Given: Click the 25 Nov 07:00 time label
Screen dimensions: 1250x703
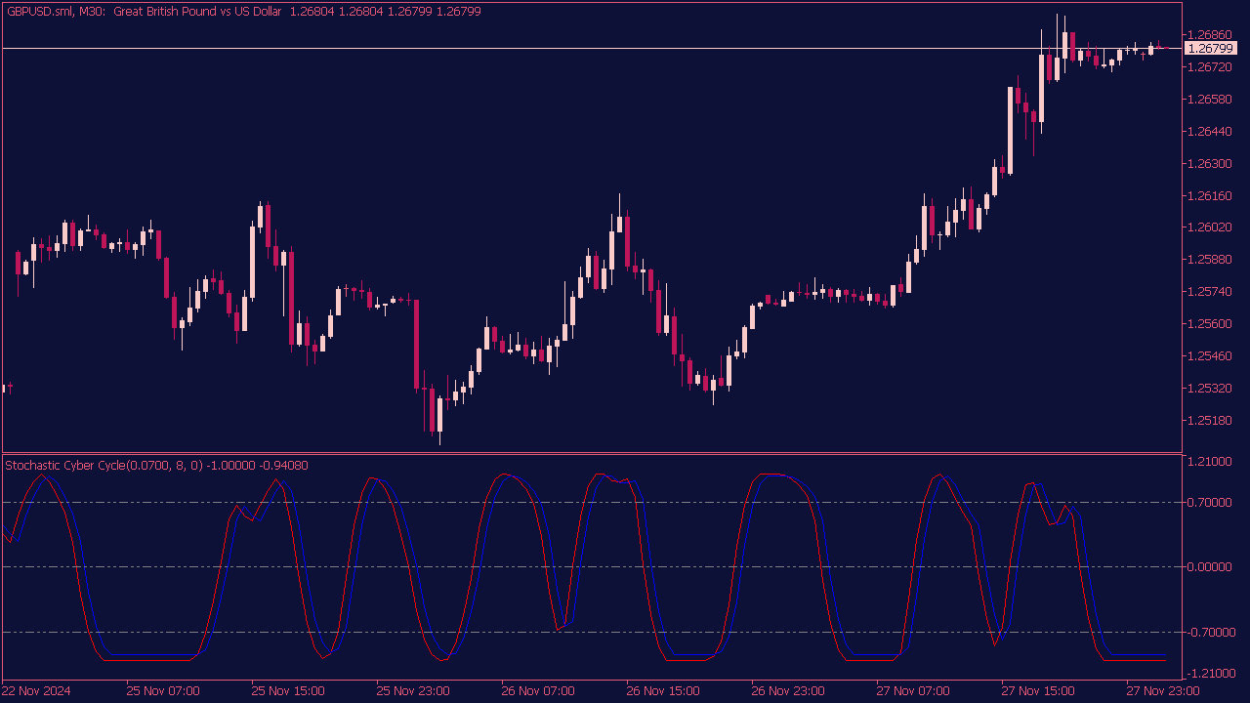Looking at the screenshot, I should pyautogui.click(x=163, y=691).
